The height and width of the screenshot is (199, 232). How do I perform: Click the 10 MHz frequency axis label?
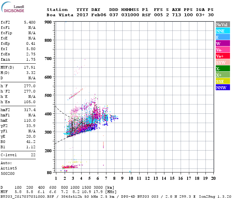131,178
